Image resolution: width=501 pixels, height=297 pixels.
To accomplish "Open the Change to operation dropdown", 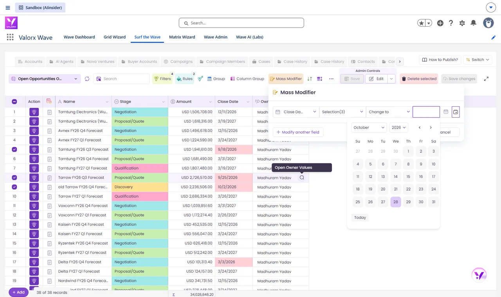I will 389,112.
